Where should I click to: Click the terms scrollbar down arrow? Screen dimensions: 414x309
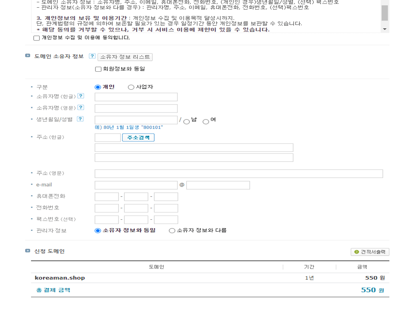(x=385, y=29)
